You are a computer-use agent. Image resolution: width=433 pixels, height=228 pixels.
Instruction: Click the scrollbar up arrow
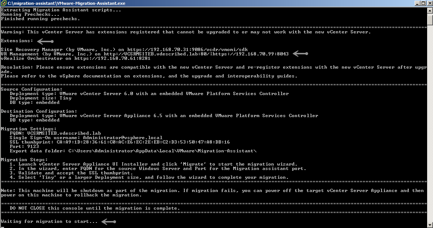(x=430, y=11)
